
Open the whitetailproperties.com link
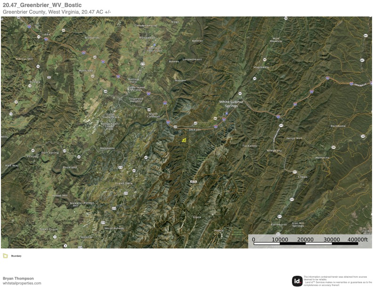click(22, 283)
